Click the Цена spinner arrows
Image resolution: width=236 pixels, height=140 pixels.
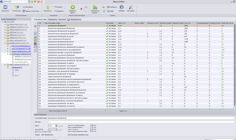[57, 126]
